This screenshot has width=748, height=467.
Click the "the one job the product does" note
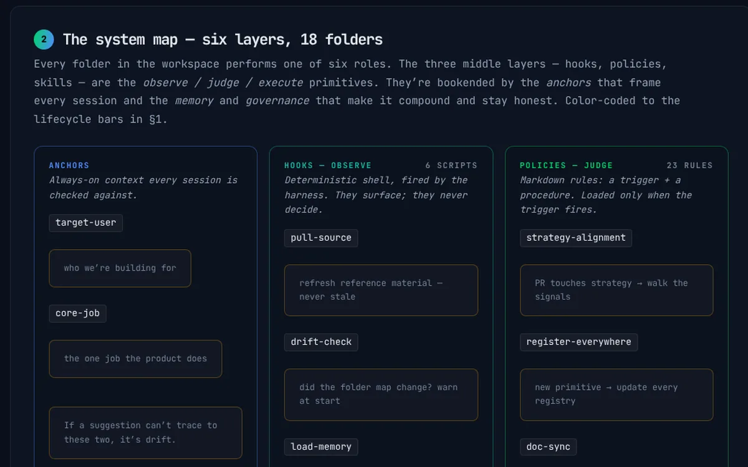(136, 359)
